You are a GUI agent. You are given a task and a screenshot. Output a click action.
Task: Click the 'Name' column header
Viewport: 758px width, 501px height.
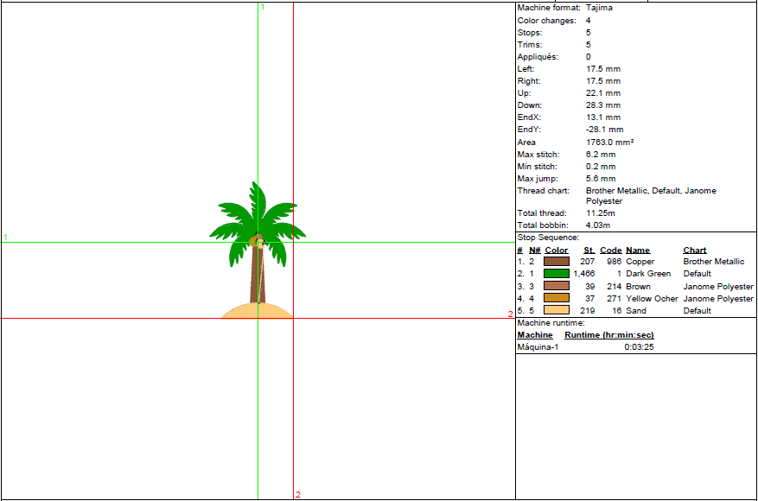tap(638, 250)
